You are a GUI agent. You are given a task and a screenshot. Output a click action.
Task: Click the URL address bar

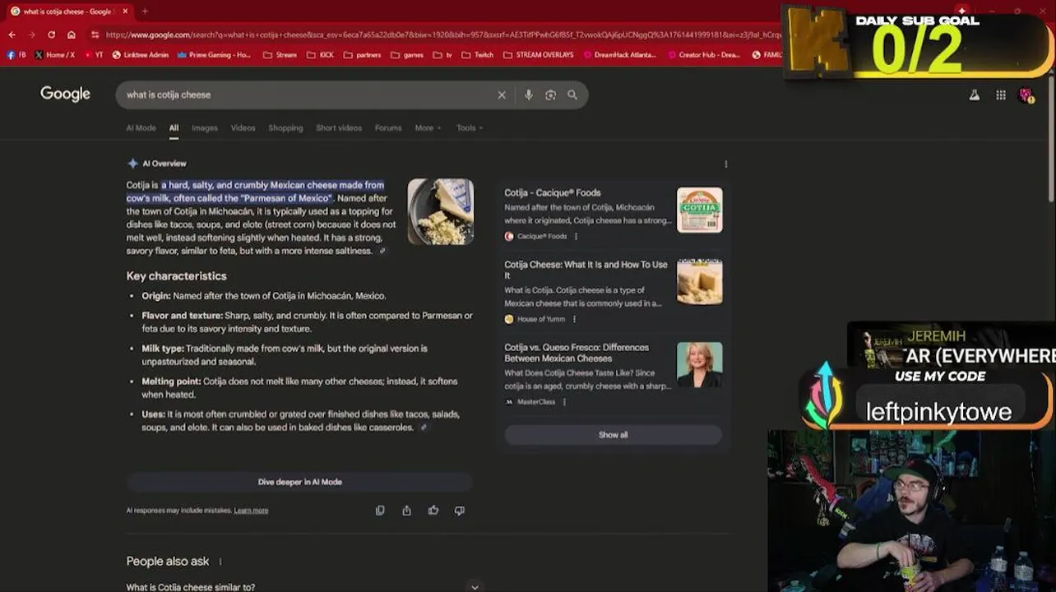442,35
